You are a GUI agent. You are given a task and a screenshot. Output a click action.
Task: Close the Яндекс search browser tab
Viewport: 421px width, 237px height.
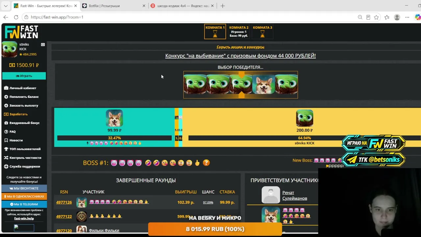(x=212, y=6)
